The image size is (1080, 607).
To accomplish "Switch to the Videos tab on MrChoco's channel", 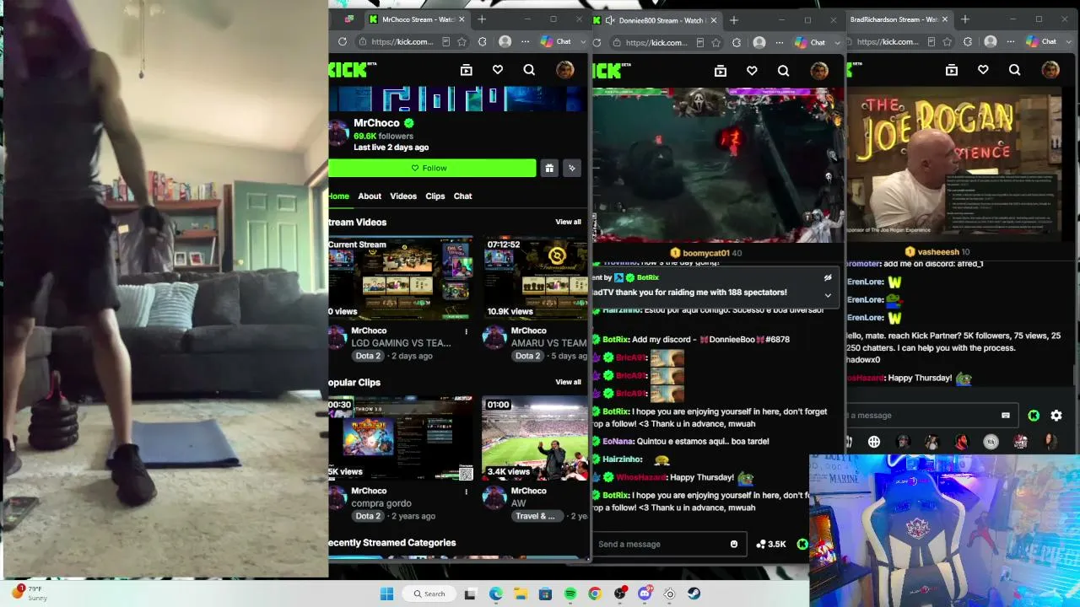I will (403, 196).
